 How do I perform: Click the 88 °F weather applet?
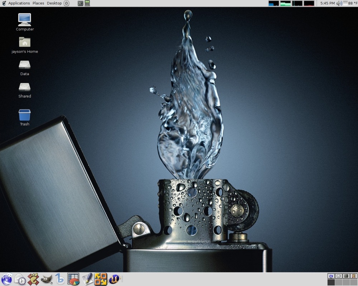350,3
